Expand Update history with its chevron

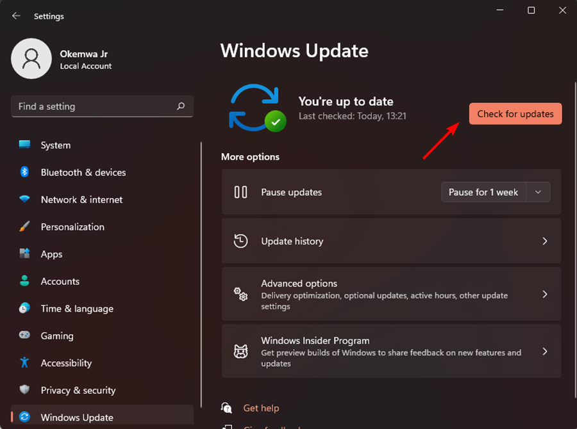point(545,241)
